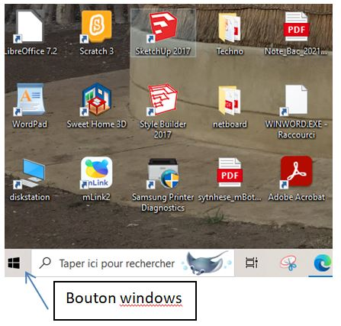Click the search magnifier icon
Screen dimensions: 341x326
[x=45, y=263]
